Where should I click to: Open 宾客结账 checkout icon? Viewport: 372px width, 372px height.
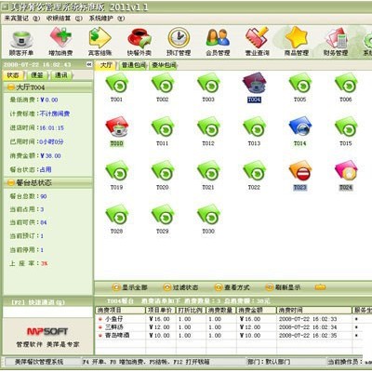click(100, 42)
